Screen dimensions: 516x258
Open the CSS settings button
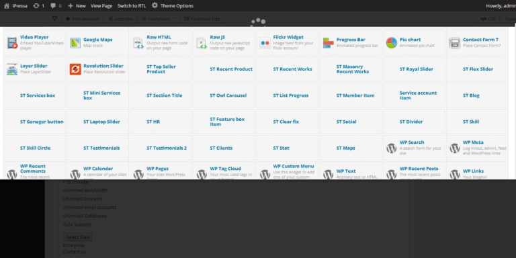click(x=488, y=19)
